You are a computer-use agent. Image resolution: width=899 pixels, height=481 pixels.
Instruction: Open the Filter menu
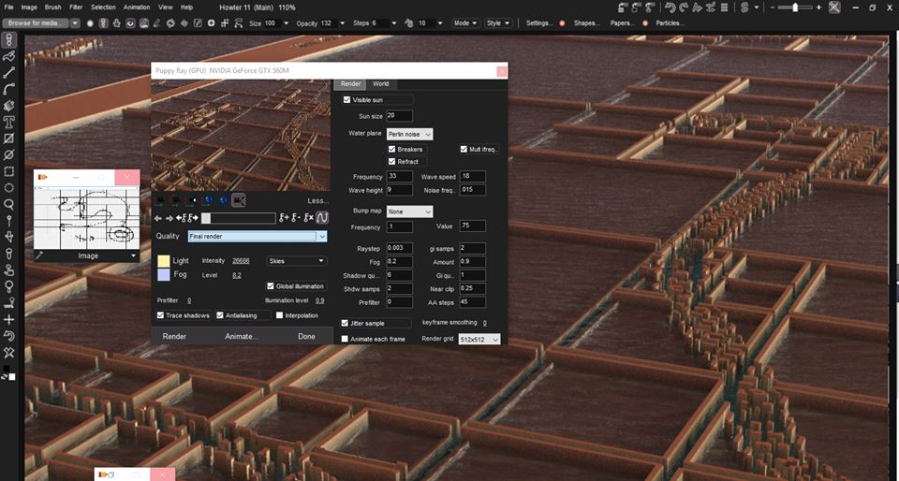tap(76, 7)
